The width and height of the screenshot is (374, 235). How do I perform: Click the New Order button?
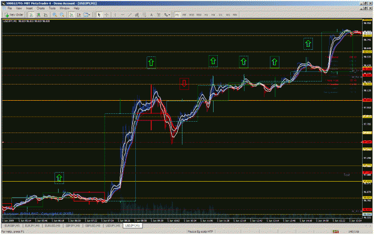pos(14,15)
